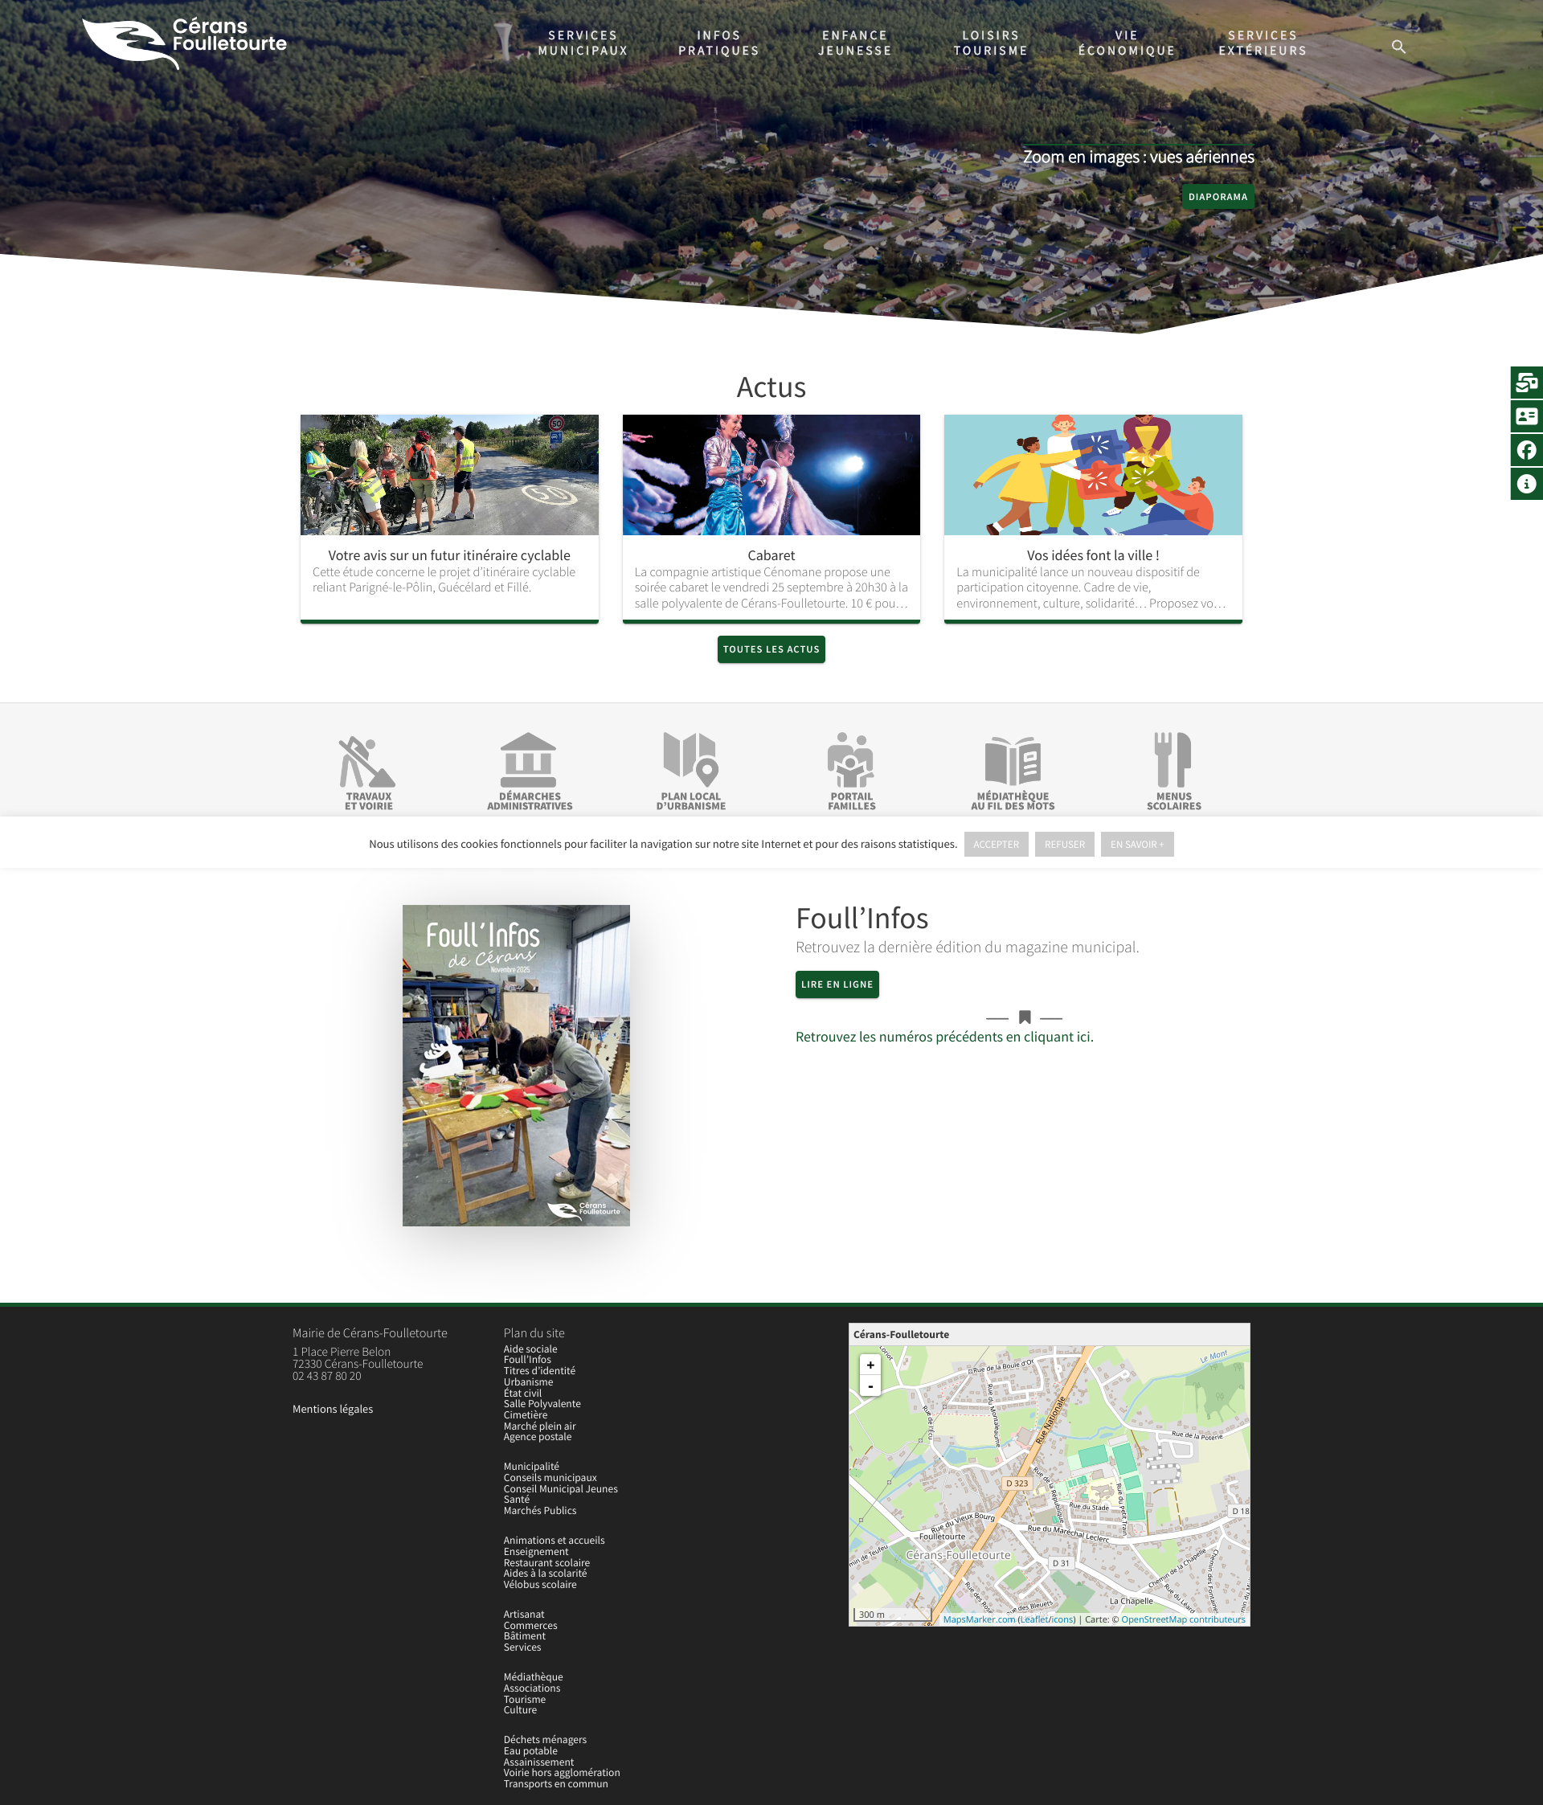Open Déchets ménagers footer link
1543x1805 pixels.
tap(545, 1740)
